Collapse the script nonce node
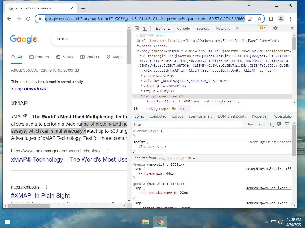 pos(141,96)
